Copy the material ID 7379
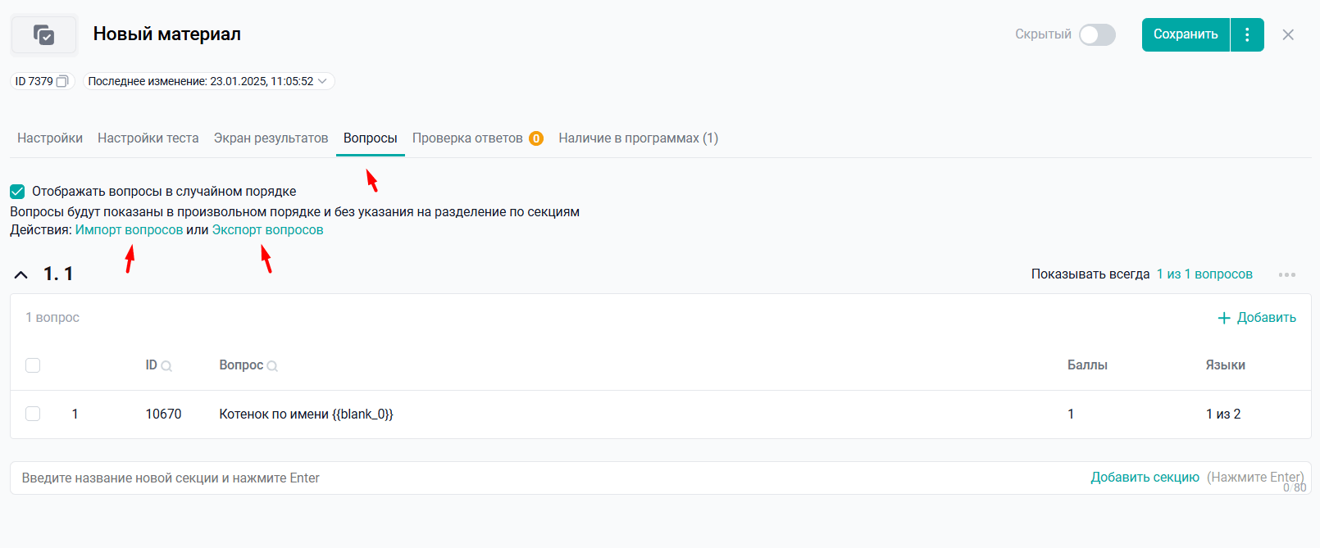Image resolution: width=1320 pixels, height=548 pixels. [62, 81]
